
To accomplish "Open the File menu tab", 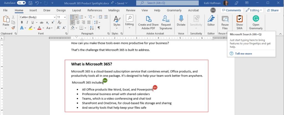I will pyautogui.click(x=5, y=10).
